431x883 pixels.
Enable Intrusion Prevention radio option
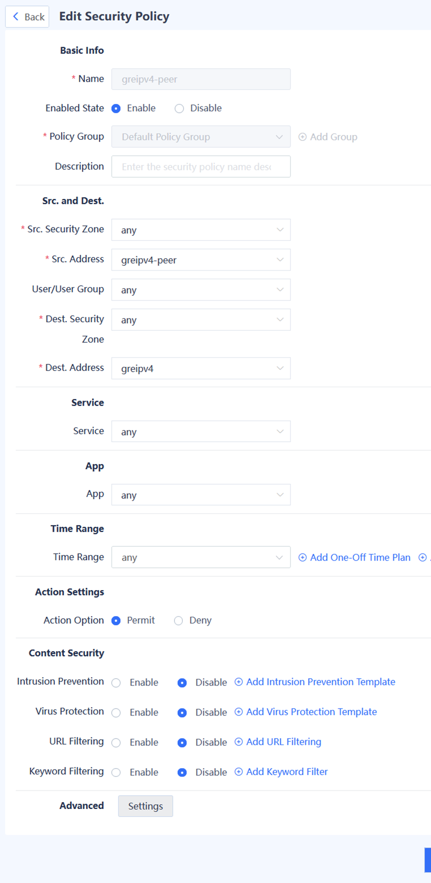[x=116, y=683]
